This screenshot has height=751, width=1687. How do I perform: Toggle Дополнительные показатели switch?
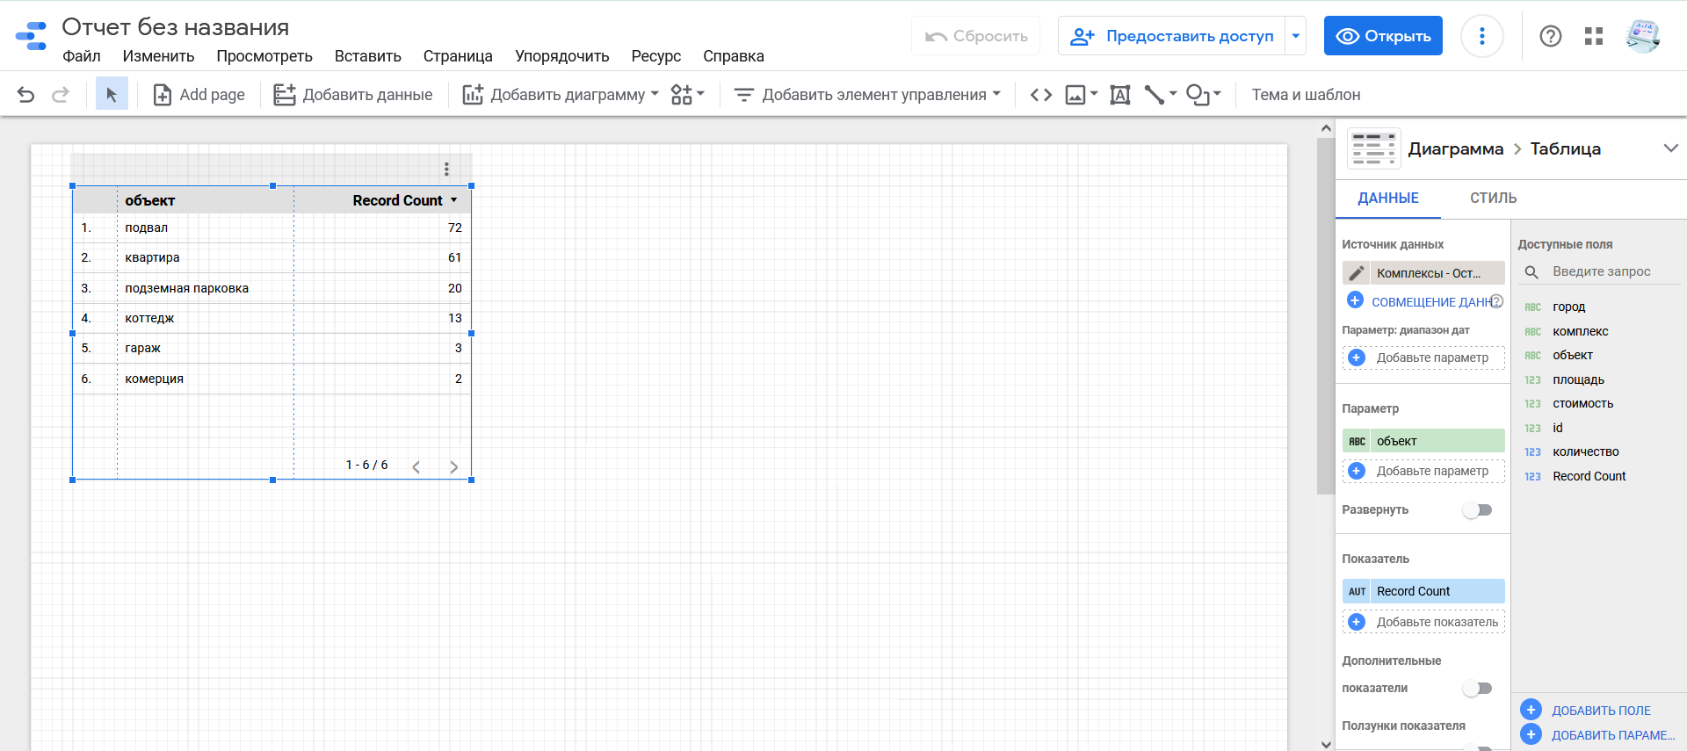(x=1478, y=689)
